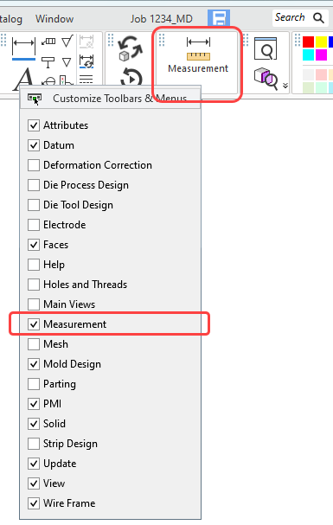Open the Window menu

coord(54,19)
